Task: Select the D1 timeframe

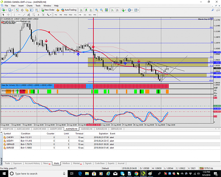Action: point(85,15)
